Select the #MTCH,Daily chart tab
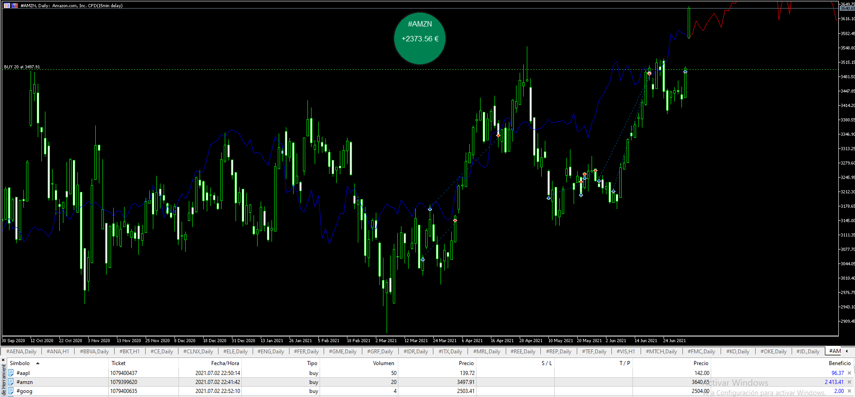The image size is (855, 397). [x=661, y=352]
